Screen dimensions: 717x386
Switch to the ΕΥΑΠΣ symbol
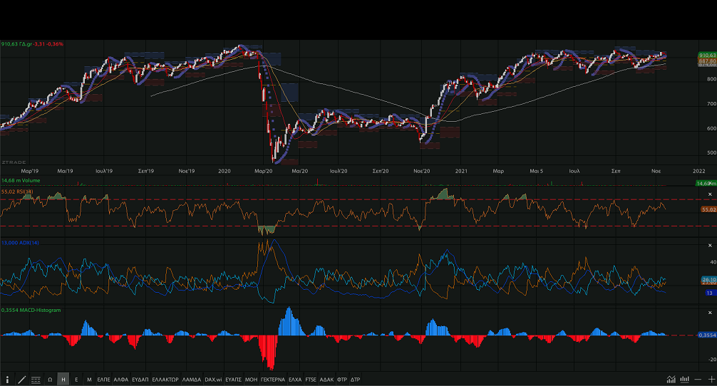click(x=233, y=380)
